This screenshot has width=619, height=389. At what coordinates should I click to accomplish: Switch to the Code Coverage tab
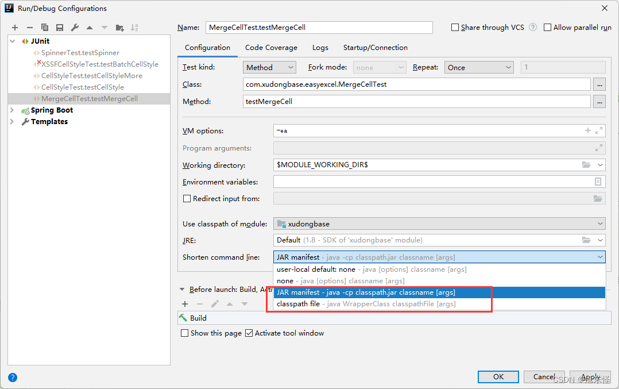click(x=271, y=47)
